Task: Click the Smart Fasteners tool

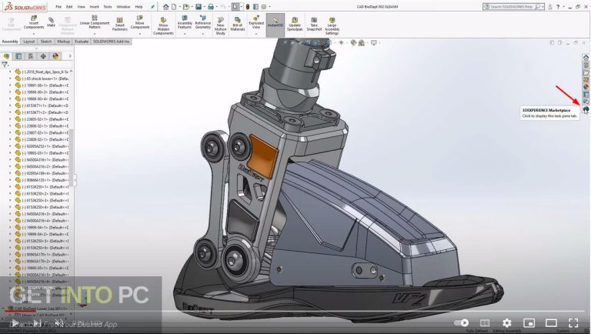Action: (x=120, y=25)
